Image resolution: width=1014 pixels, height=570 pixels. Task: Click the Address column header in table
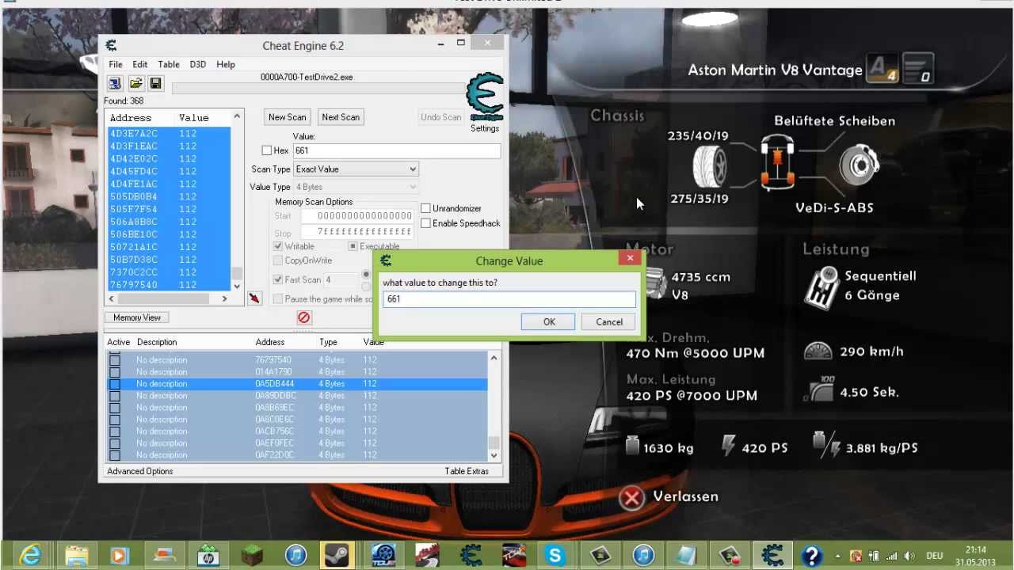pos(270,342)
